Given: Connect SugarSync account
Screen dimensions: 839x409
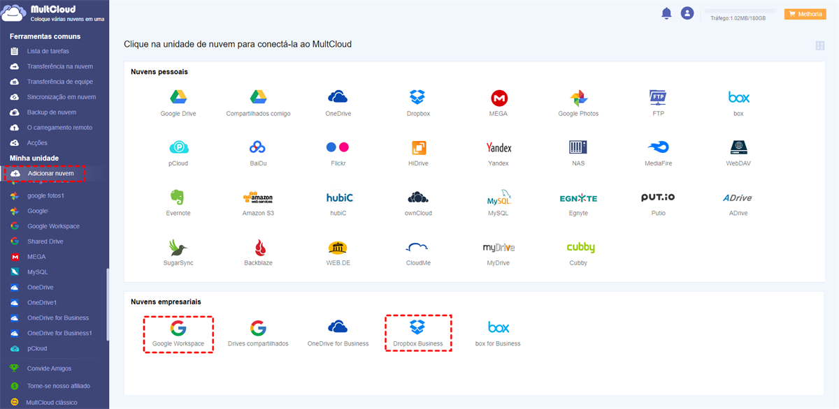Looking at the screenshot, I should pos(178,253).
